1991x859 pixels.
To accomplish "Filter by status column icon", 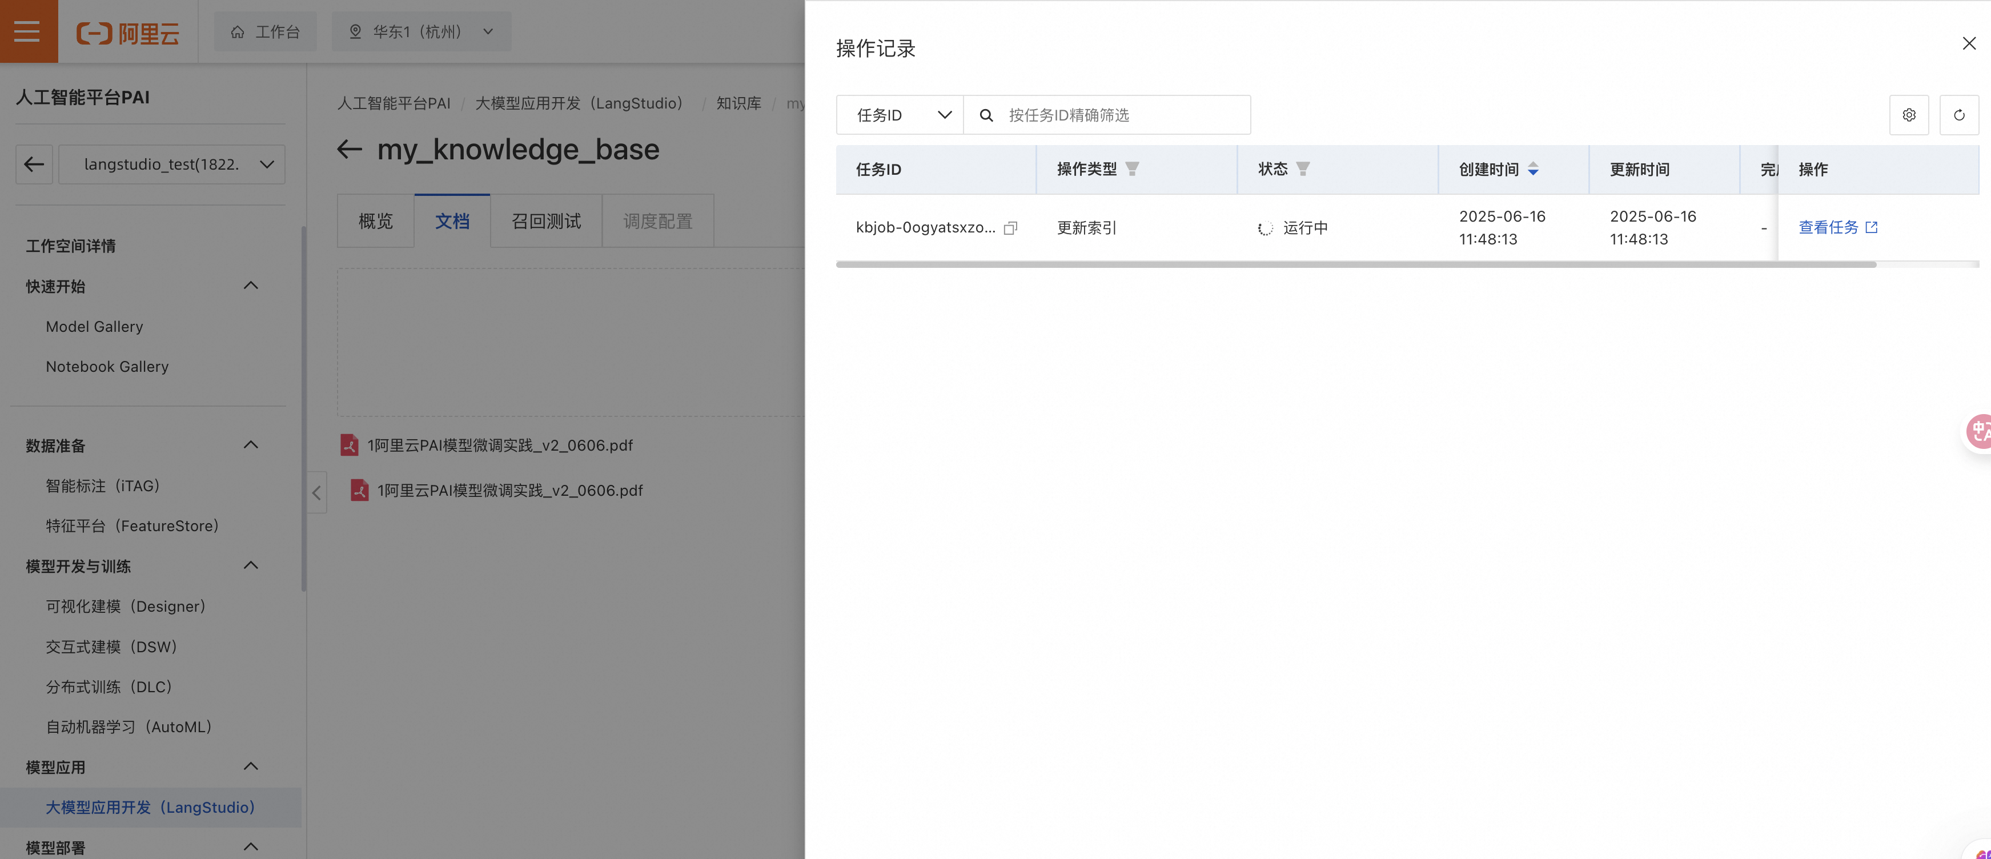I will (x=1302, y=168).
